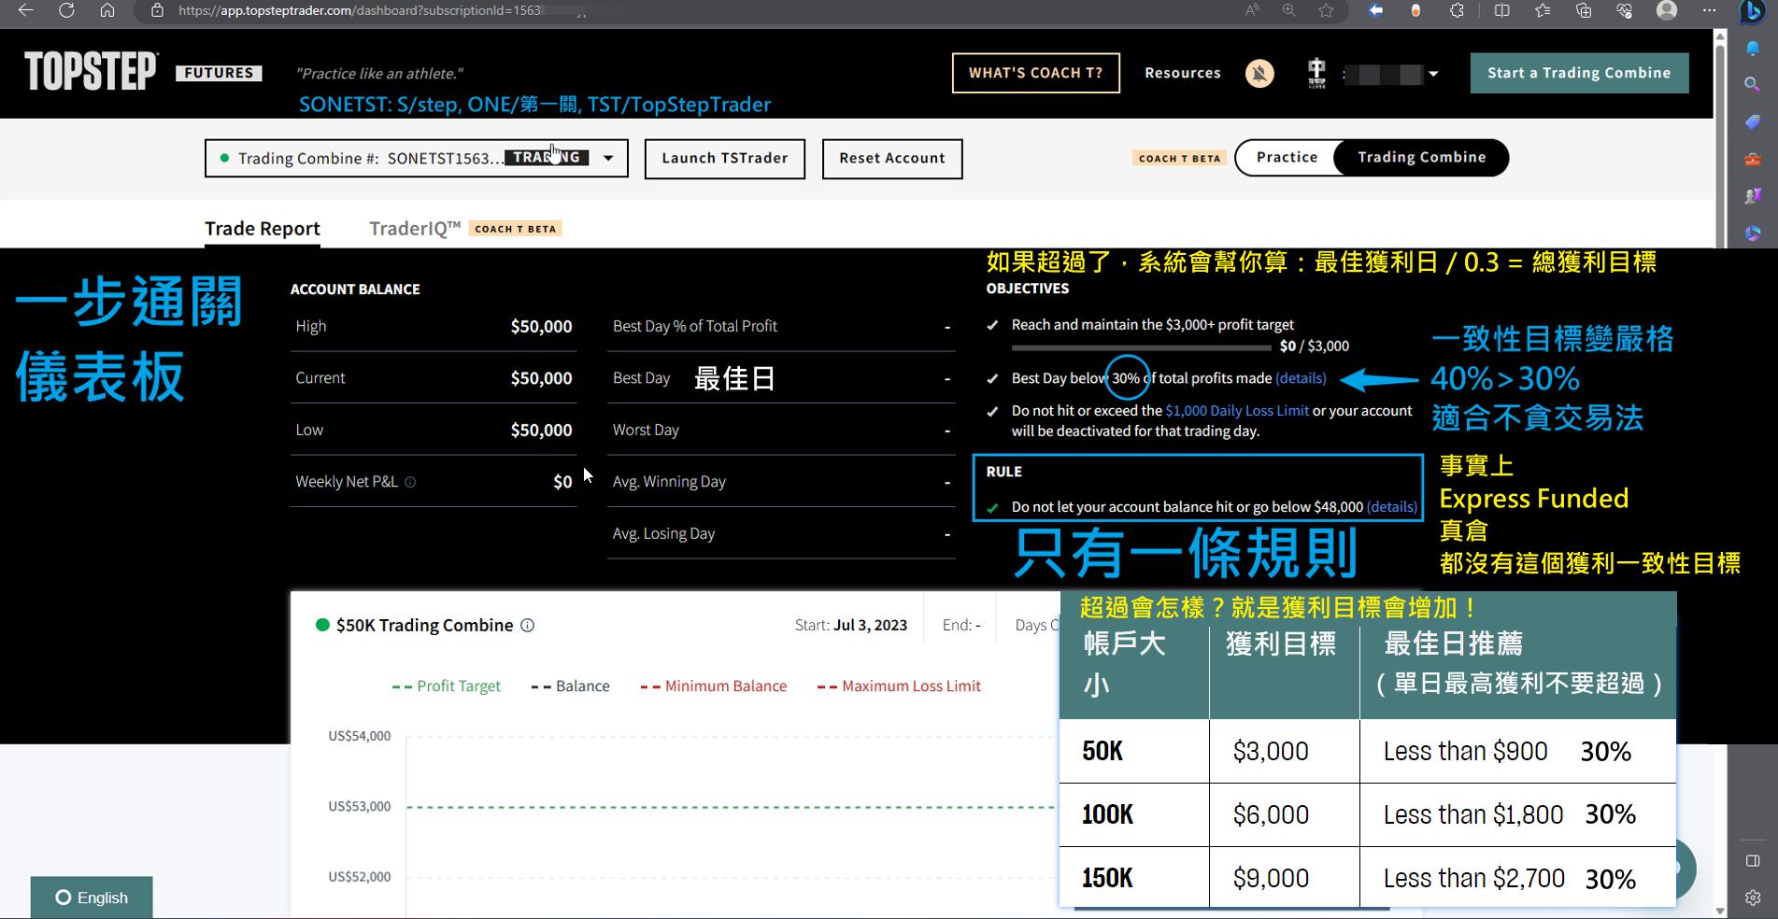
Task: Click the Reset Account button
Action: click(x=892, y=159)
